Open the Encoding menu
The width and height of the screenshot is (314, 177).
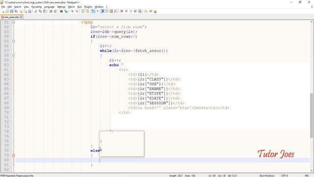coord(36,7)
